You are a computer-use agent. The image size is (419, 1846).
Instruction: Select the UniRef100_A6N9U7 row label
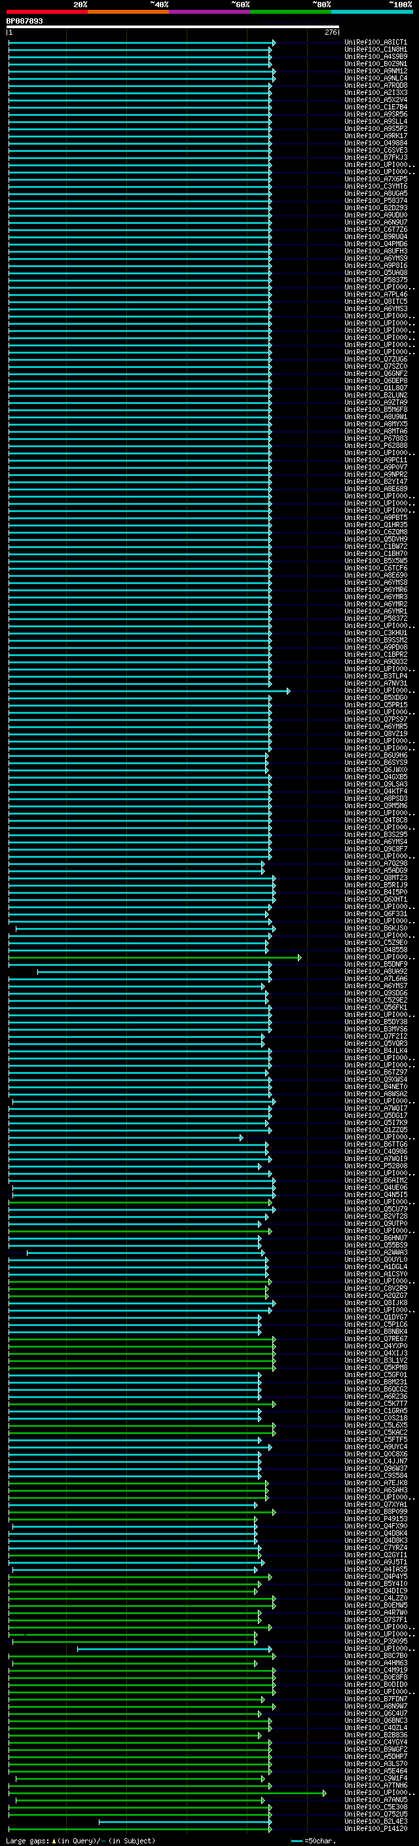(376, 222)
